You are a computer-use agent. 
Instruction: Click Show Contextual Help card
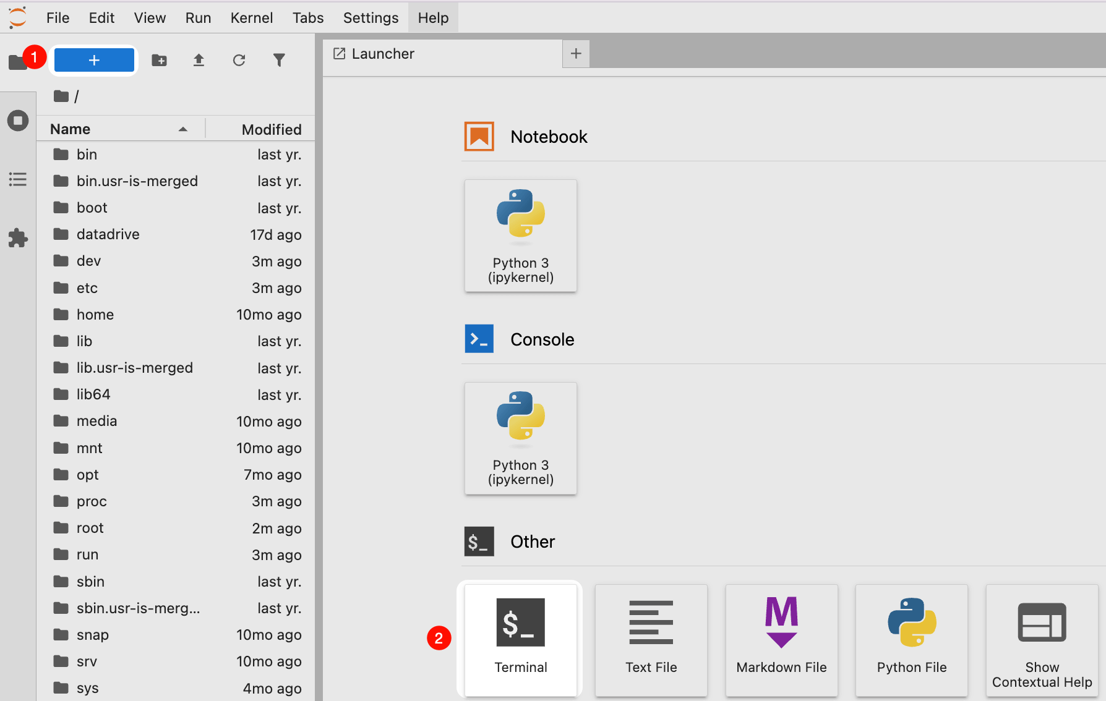pos(1042,639)
